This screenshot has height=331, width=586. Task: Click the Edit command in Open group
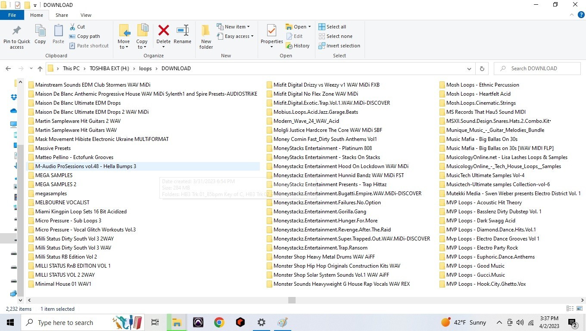(x=294, y=36)
